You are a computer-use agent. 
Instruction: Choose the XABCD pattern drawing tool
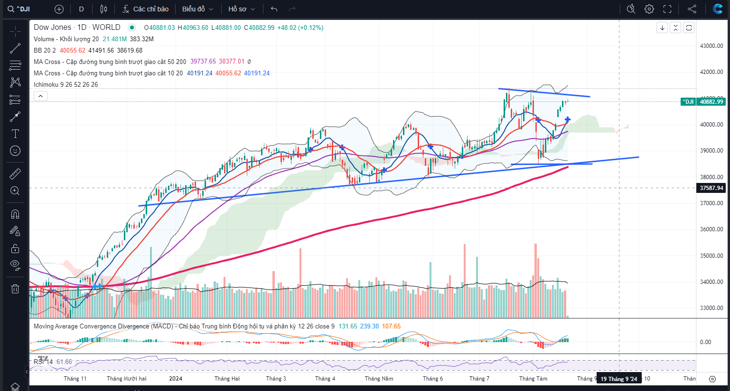pyautogui.click(x=15, y=82)
